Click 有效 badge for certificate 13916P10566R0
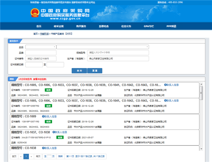Image resolution: width=212 pixels, height=162 pixels. (x=48, y=90)
